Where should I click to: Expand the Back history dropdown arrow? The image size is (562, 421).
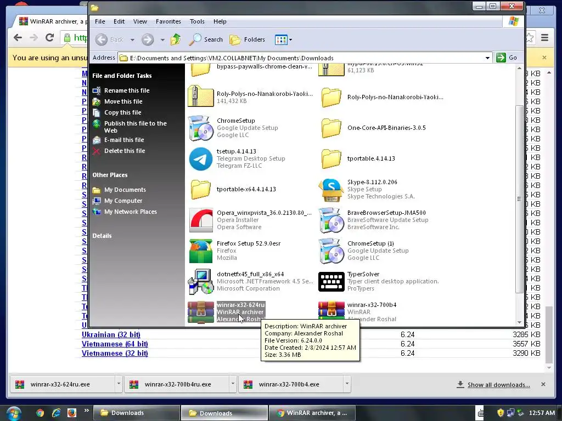tap(132, 39)
